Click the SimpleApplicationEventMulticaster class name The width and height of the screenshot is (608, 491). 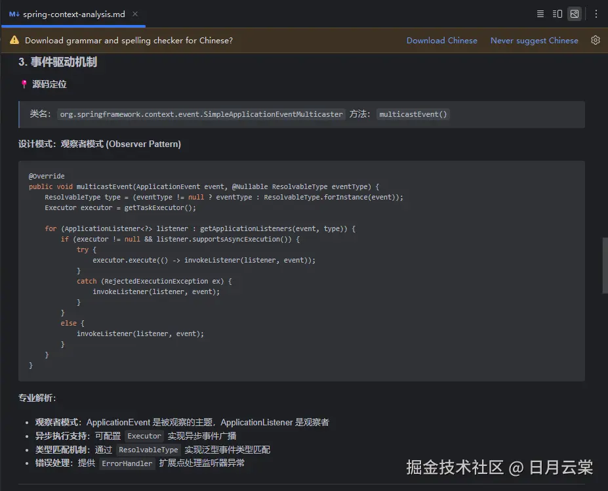point(201,114)
